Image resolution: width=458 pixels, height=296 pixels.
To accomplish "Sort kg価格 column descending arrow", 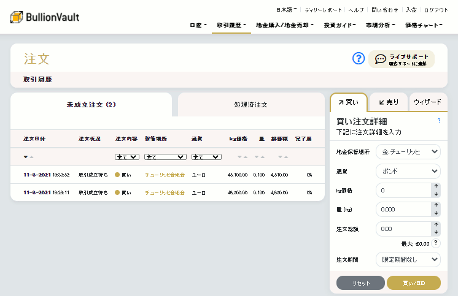I will click(239, 157).
